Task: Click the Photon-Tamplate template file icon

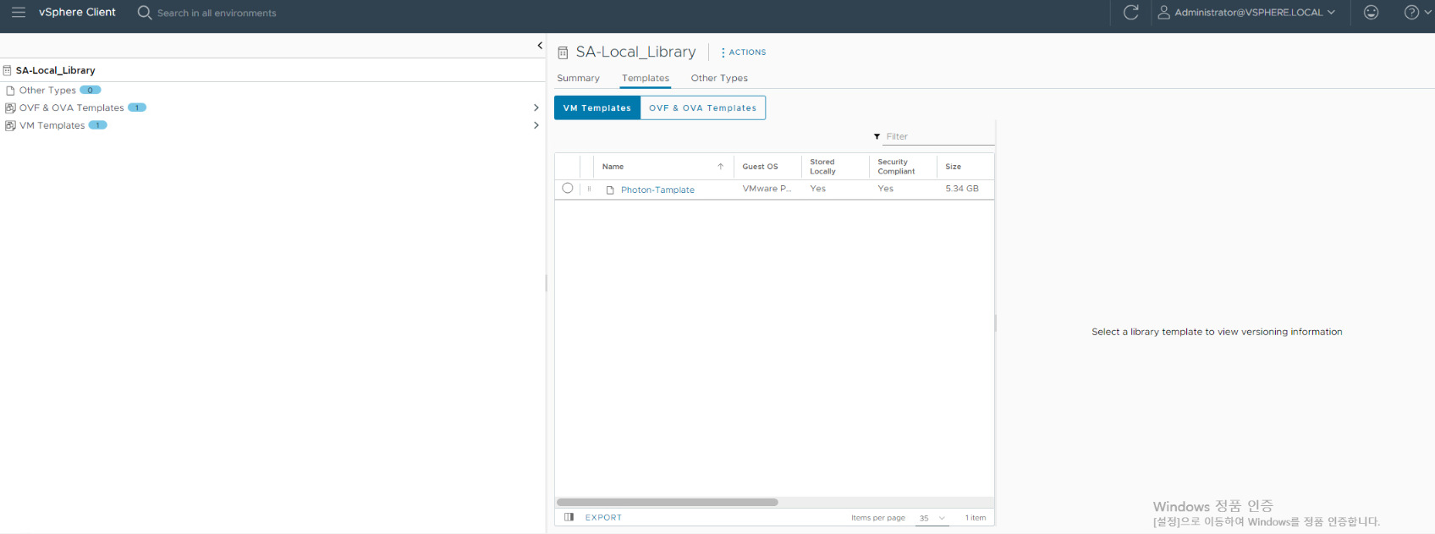Action: tap(610, 190)
